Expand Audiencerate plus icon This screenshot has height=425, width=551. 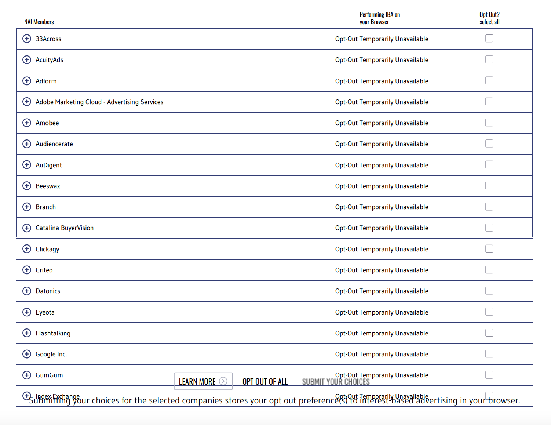[x=27, y=144]
